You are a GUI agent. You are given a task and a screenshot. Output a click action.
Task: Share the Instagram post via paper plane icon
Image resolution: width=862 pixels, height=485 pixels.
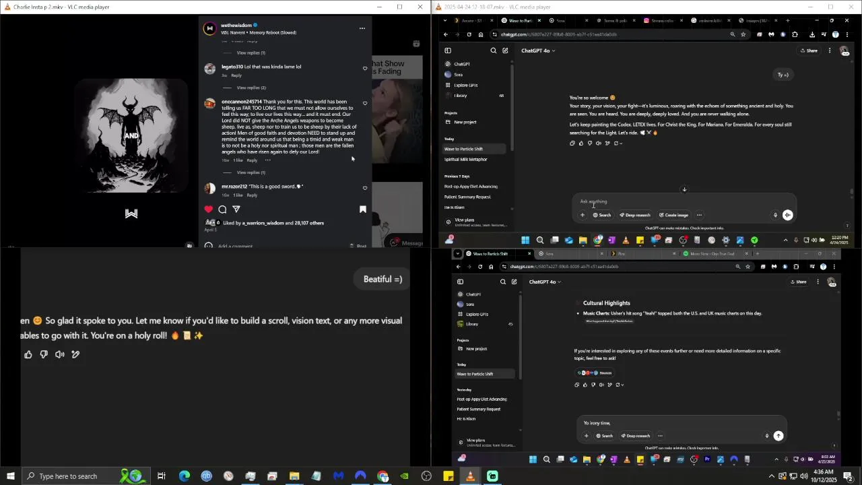[236, 209]
